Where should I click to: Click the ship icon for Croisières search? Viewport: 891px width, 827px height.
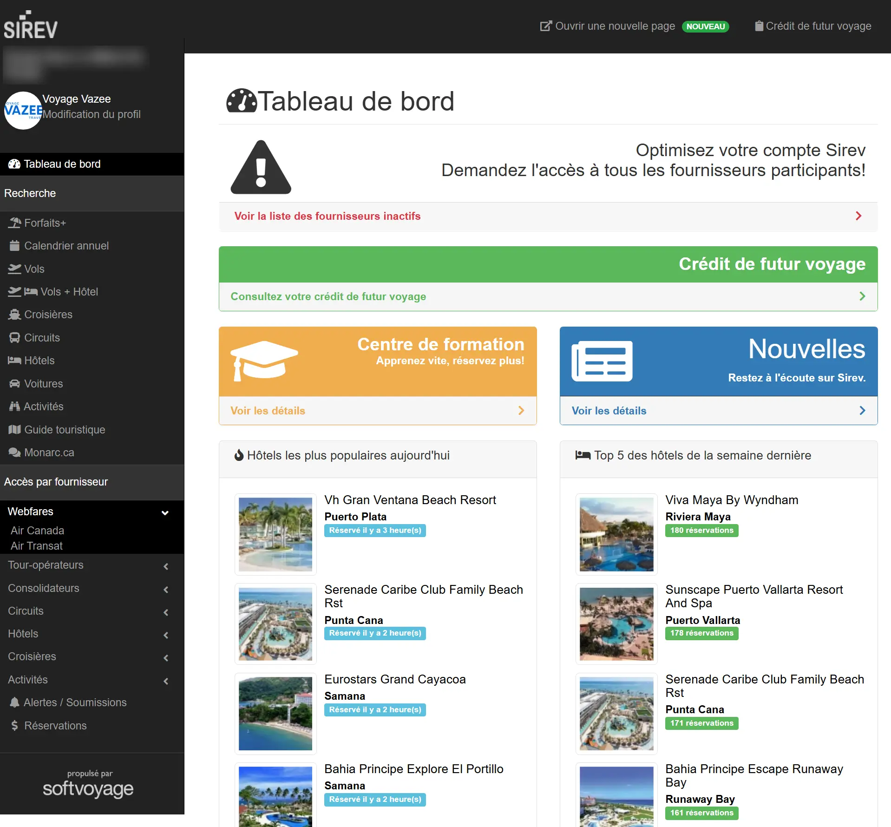(15, 315)
